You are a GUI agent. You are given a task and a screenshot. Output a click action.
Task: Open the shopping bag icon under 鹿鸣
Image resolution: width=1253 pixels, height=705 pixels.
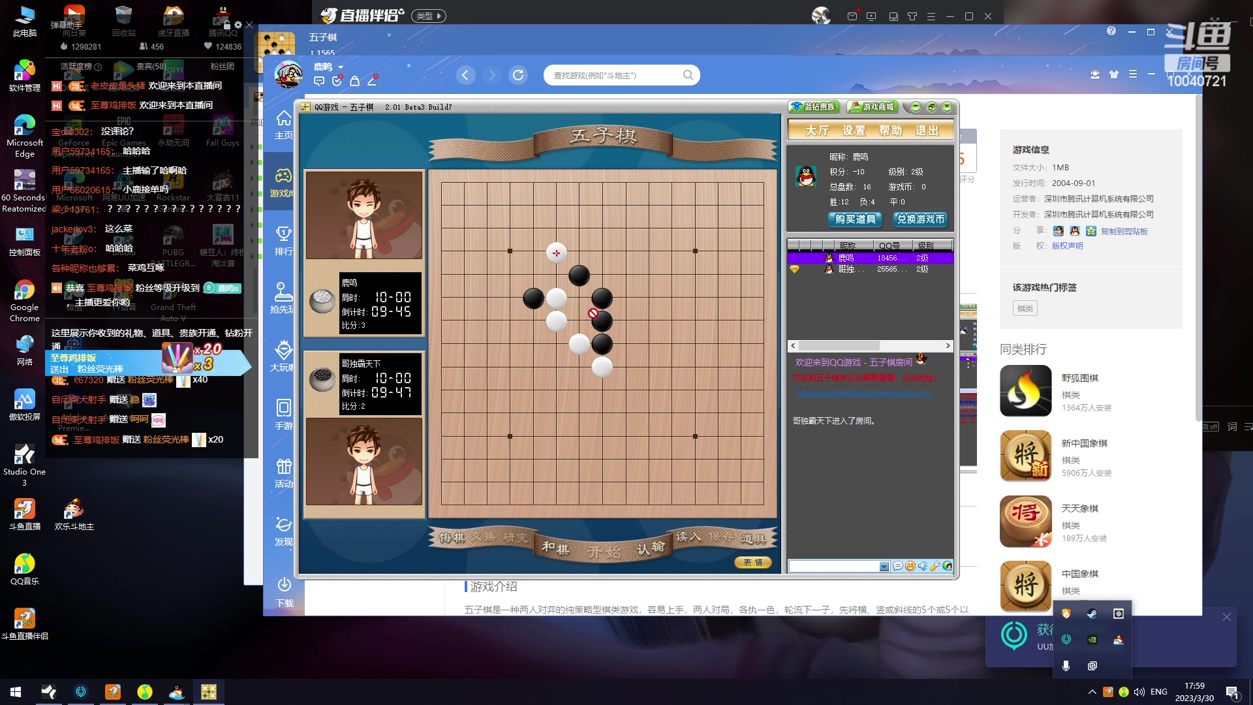click(354, 81)
